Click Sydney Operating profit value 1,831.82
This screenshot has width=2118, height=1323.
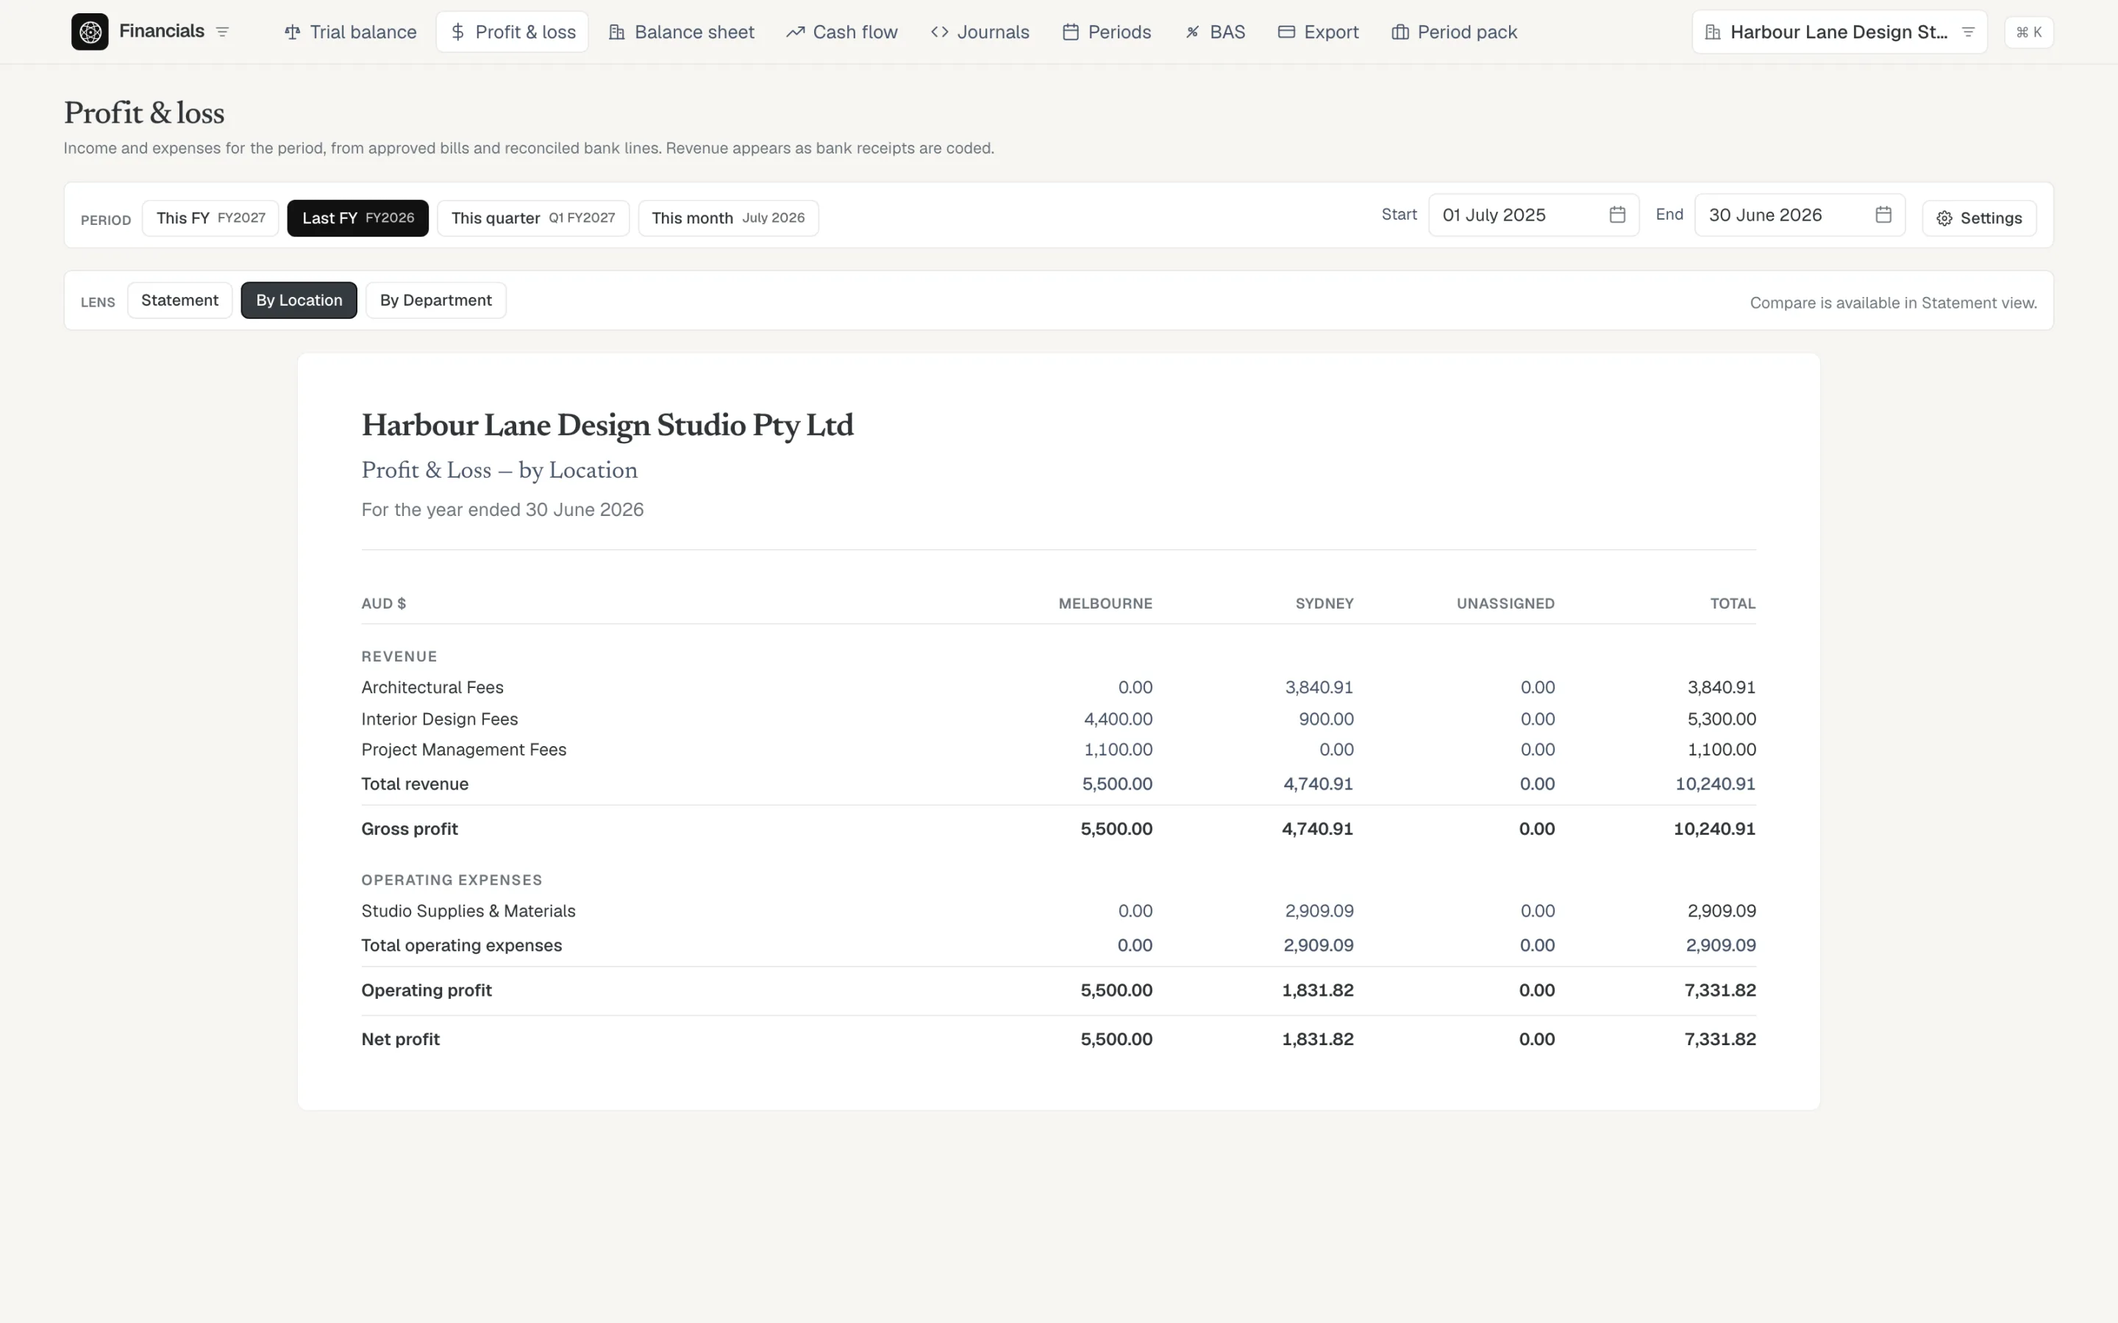point(1317,991)
